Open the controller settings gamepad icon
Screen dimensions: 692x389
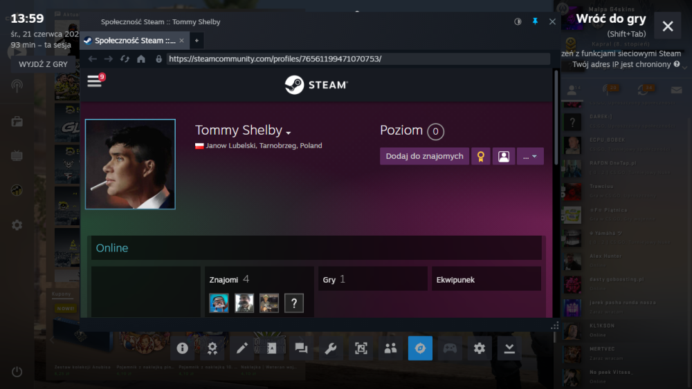[x=450, y=348]
